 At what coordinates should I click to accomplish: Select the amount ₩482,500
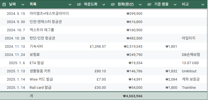coord(134,38)
